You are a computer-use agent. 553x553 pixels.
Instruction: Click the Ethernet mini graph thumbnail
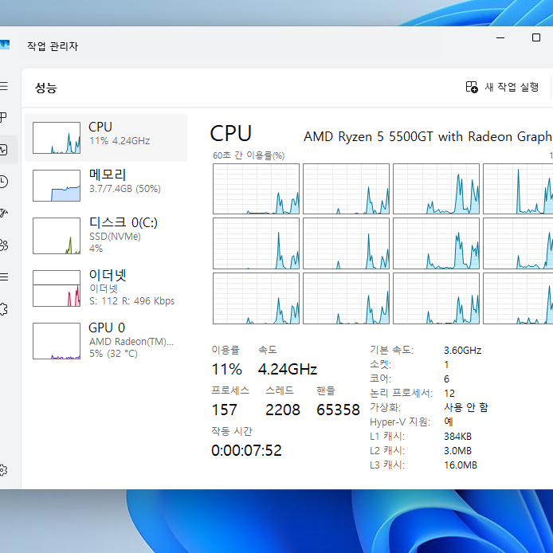pyautogui.click(x=57, y=288)
